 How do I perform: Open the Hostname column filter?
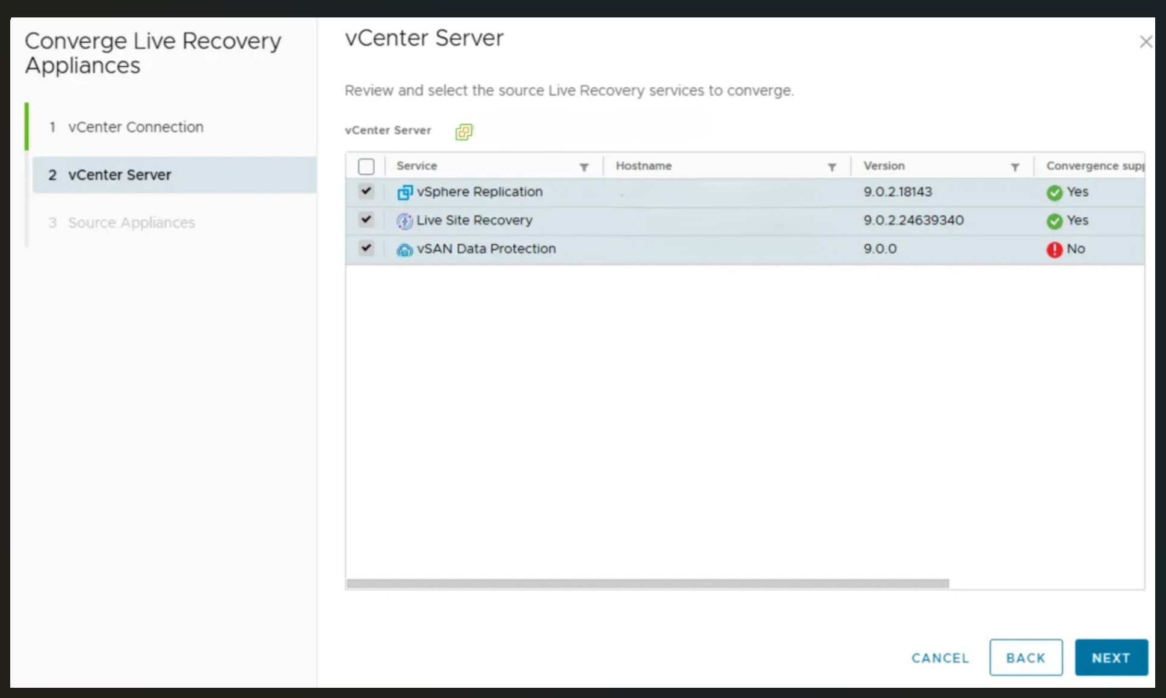point(831,167)
